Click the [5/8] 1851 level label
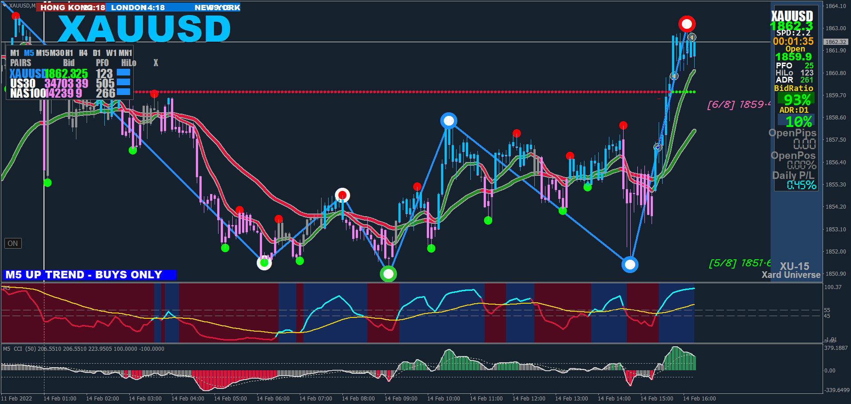The height and width of the screenshot is (404, 851). tap(740, 263)
